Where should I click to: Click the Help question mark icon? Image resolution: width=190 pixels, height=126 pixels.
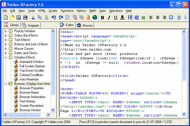(179, 18)
